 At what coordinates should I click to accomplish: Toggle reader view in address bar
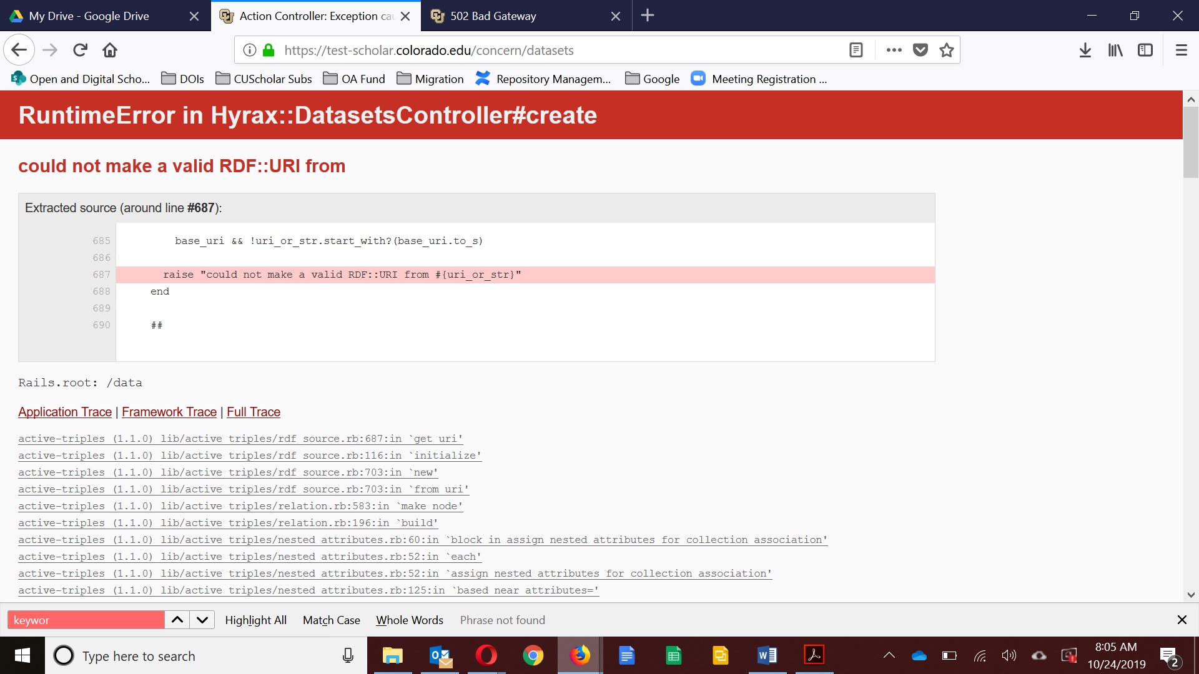856,50
